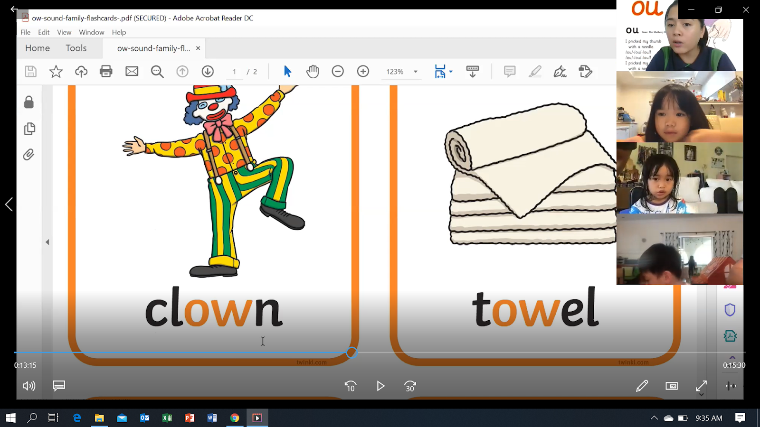Open taskbar search magnifier

click(x=32, y=418)
